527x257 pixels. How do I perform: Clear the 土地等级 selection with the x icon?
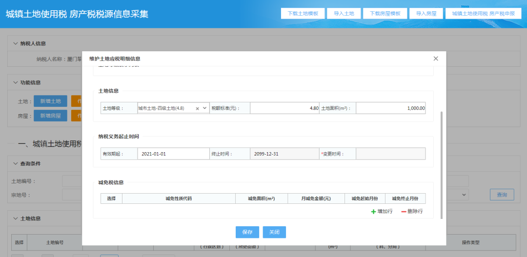198,109
